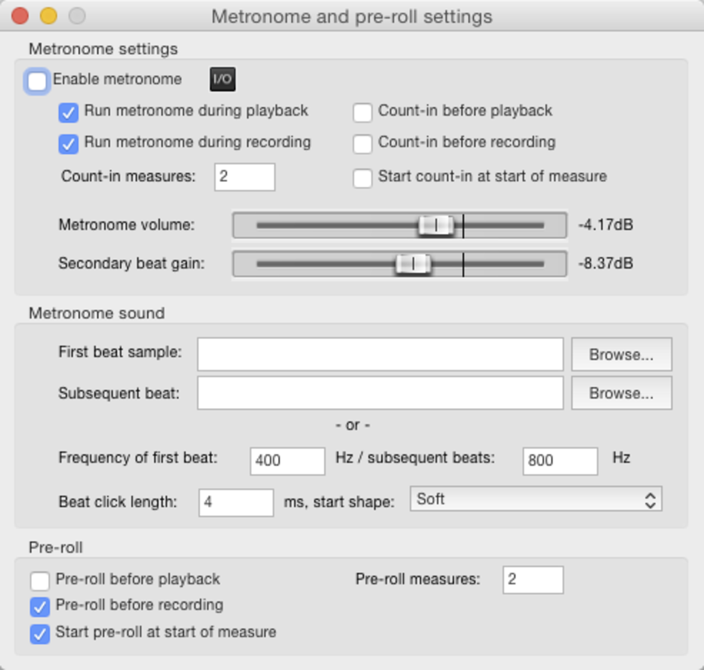Minimize the Metronome settings window

(49, 16)
